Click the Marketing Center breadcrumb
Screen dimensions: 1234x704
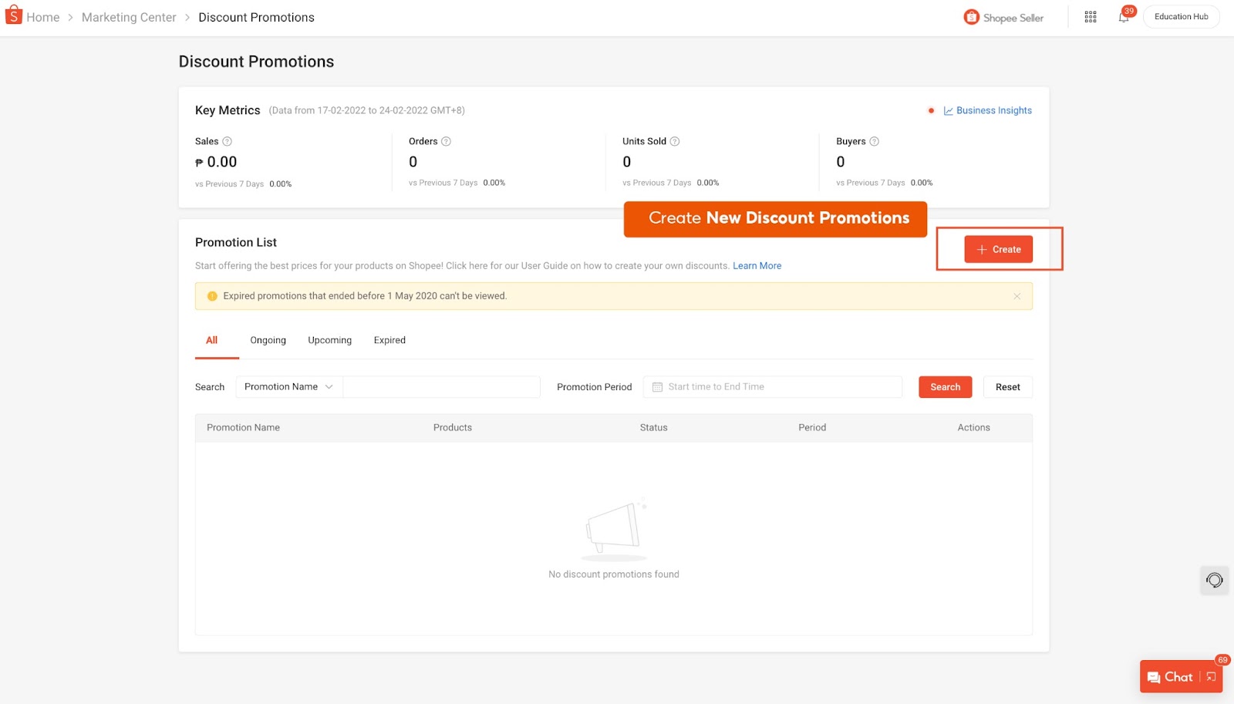(128, 16)
